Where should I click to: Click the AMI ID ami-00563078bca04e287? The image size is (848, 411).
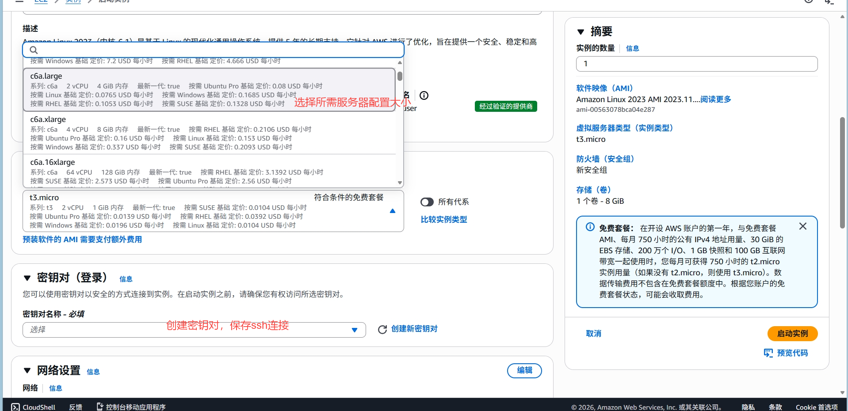click(x=615, y=110)
